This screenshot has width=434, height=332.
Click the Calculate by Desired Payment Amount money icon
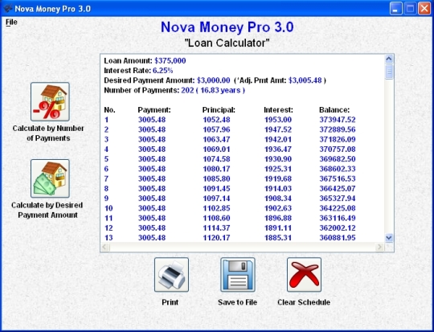click(50, 178)
